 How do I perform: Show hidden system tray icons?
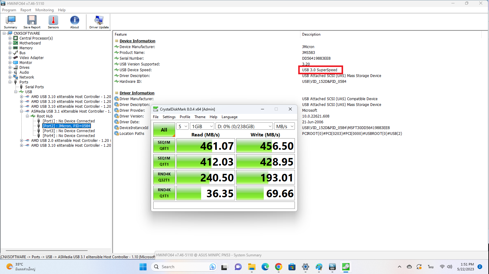click(399, 267)
